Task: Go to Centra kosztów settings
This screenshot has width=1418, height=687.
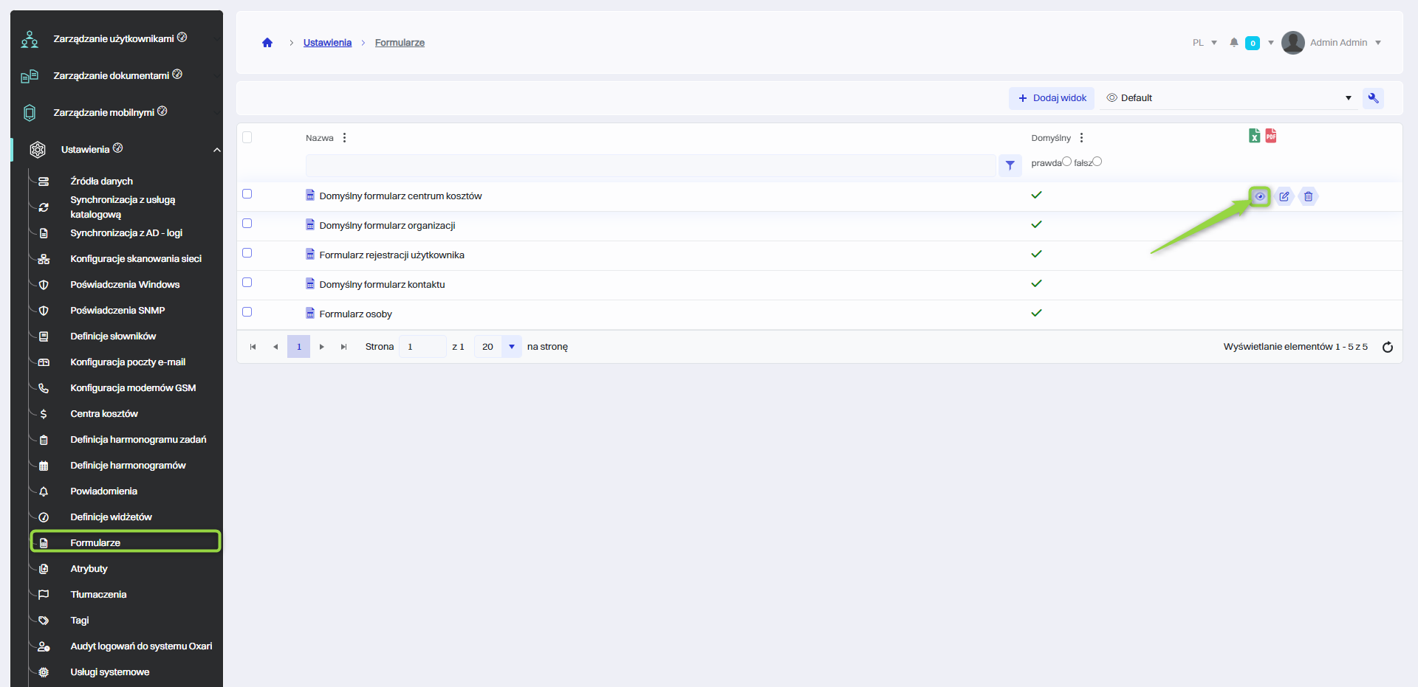Action: click(104, 414)
